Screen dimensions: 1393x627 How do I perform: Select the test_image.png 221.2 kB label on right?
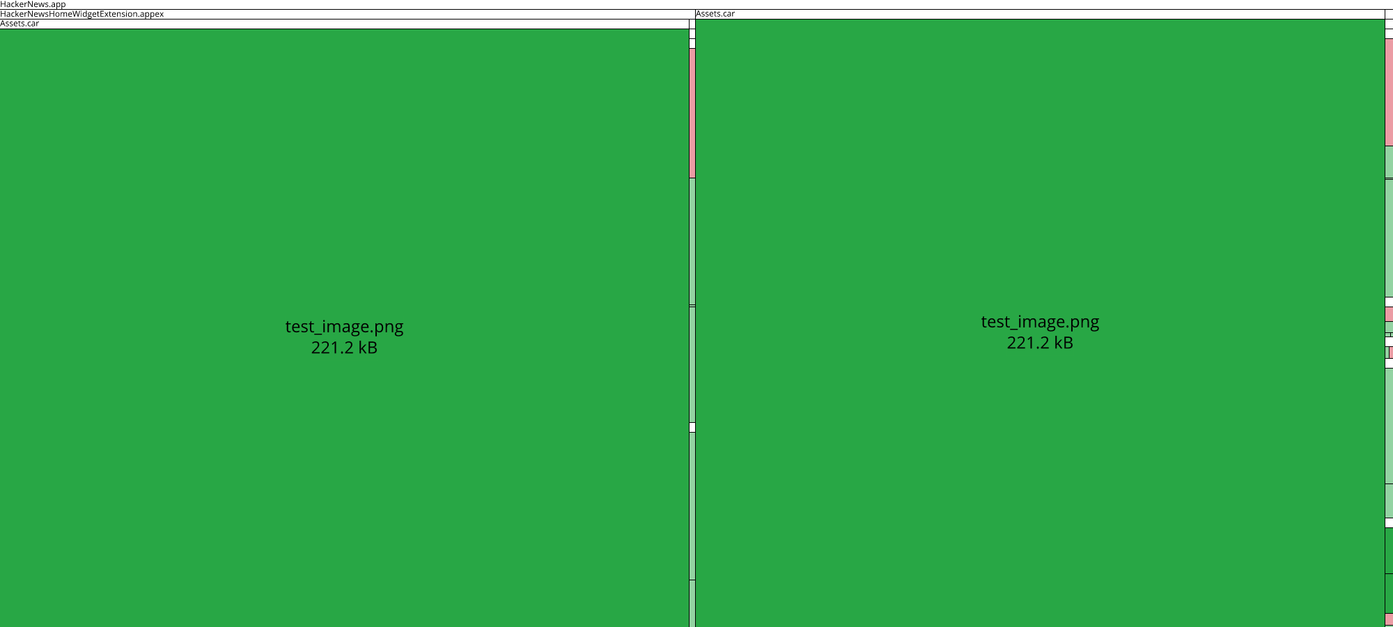1040,332
